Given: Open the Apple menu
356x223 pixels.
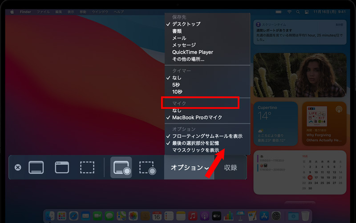Looking at the screenshot, I should (12, 12).
